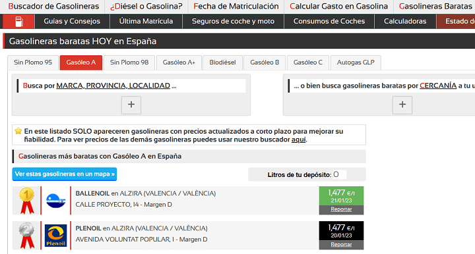Viewport: 475px width, 254px height.
Task: Expand the search by cercanía panel
Action: [x=402, y=105]
